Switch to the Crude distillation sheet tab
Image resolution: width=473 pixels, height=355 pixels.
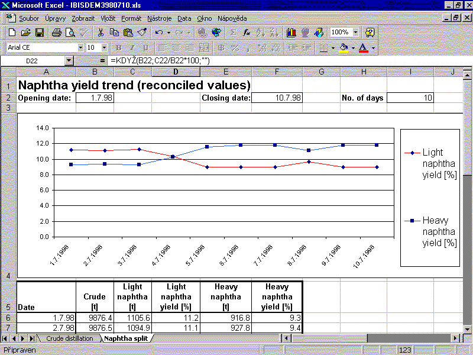pyautogui.click(x=70, y=338)
